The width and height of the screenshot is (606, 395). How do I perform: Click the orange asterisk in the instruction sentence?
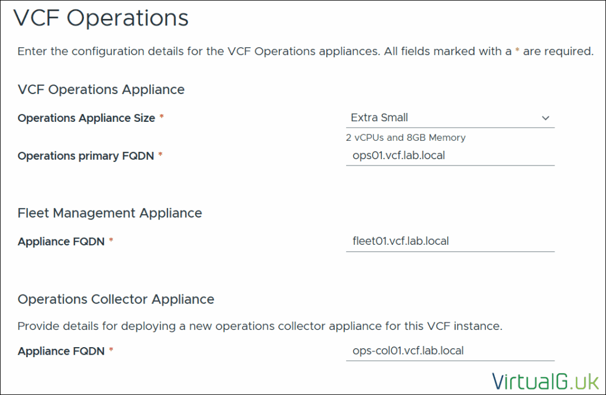(x=517, y=51)
